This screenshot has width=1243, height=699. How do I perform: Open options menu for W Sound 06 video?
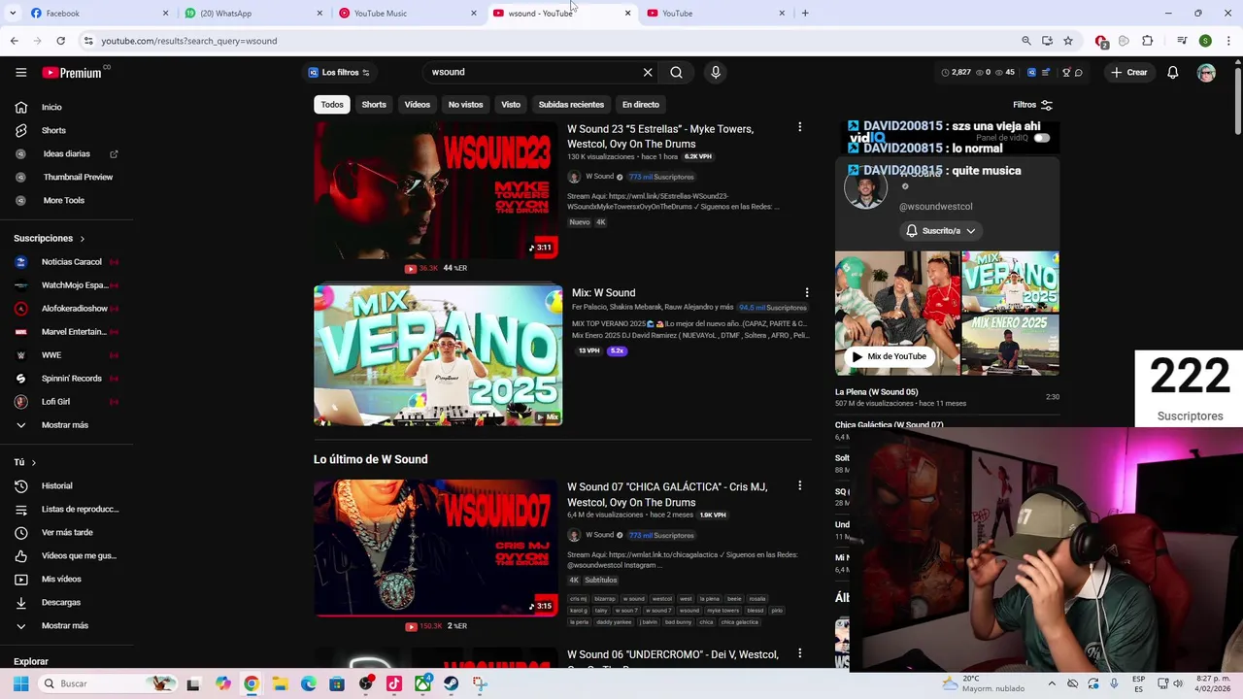coord(799,653)
